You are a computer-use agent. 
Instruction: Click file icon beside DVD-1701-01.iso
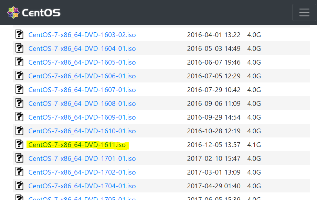(19, 158)
